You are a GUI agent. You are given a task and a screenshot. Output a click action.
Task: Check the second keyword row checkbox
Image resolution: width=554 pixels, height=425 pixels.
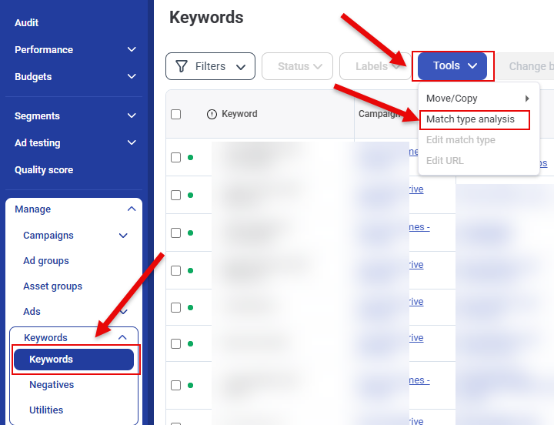[175, 195]
